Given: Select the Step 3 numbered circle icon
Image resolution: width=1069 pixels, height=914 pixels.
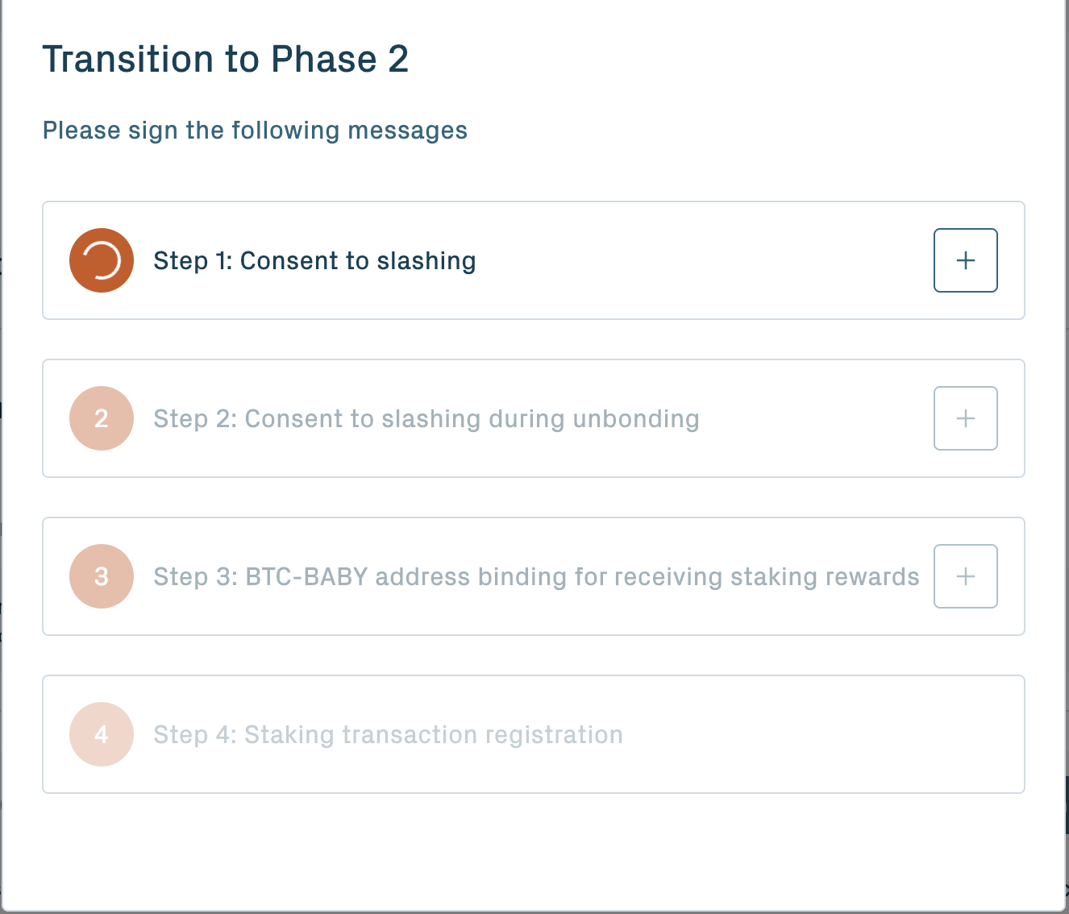Looking at the screenshot, I should [x=102, y=576].
